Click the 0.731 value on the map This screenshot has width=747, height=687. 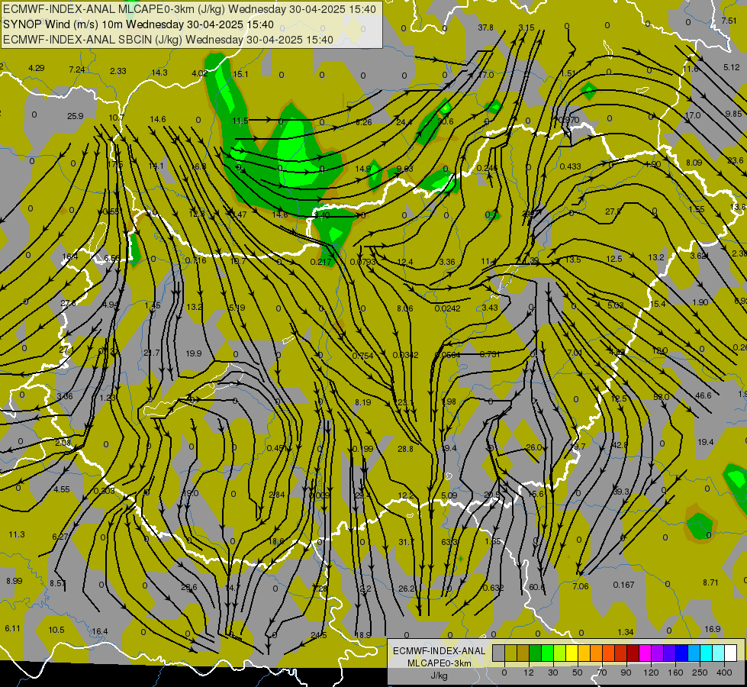pos(489,353)
